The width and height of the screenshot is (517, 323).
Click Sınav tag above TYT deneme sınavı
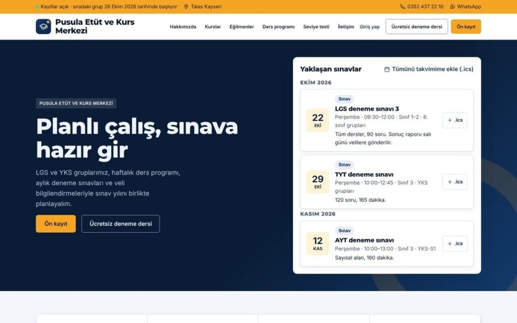(344, 165)
